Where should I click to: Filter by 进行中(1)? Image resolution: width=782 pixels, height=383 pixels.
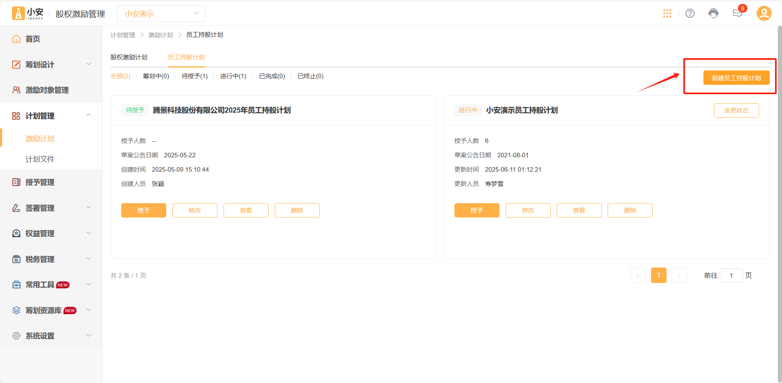233,76
